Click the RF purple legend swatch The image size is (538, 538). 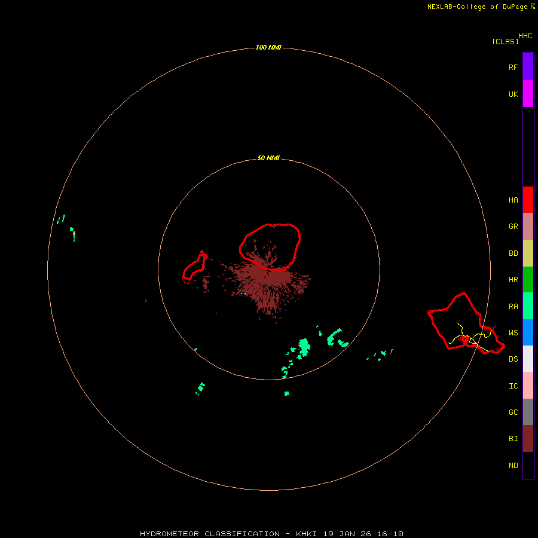(x=528, y=67)
